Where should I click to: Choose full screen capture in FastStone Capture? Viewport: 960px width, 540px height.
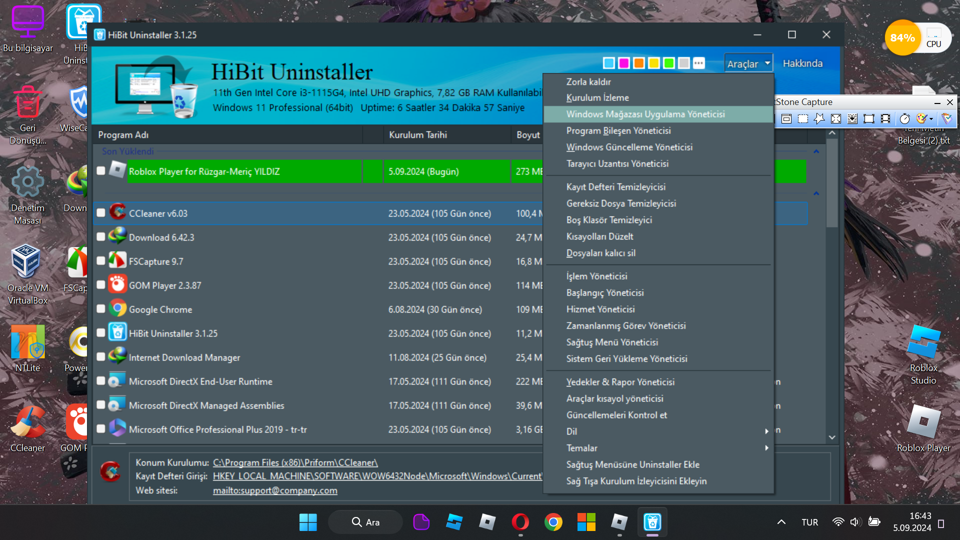pyautogui.click(x=836, y=118)
